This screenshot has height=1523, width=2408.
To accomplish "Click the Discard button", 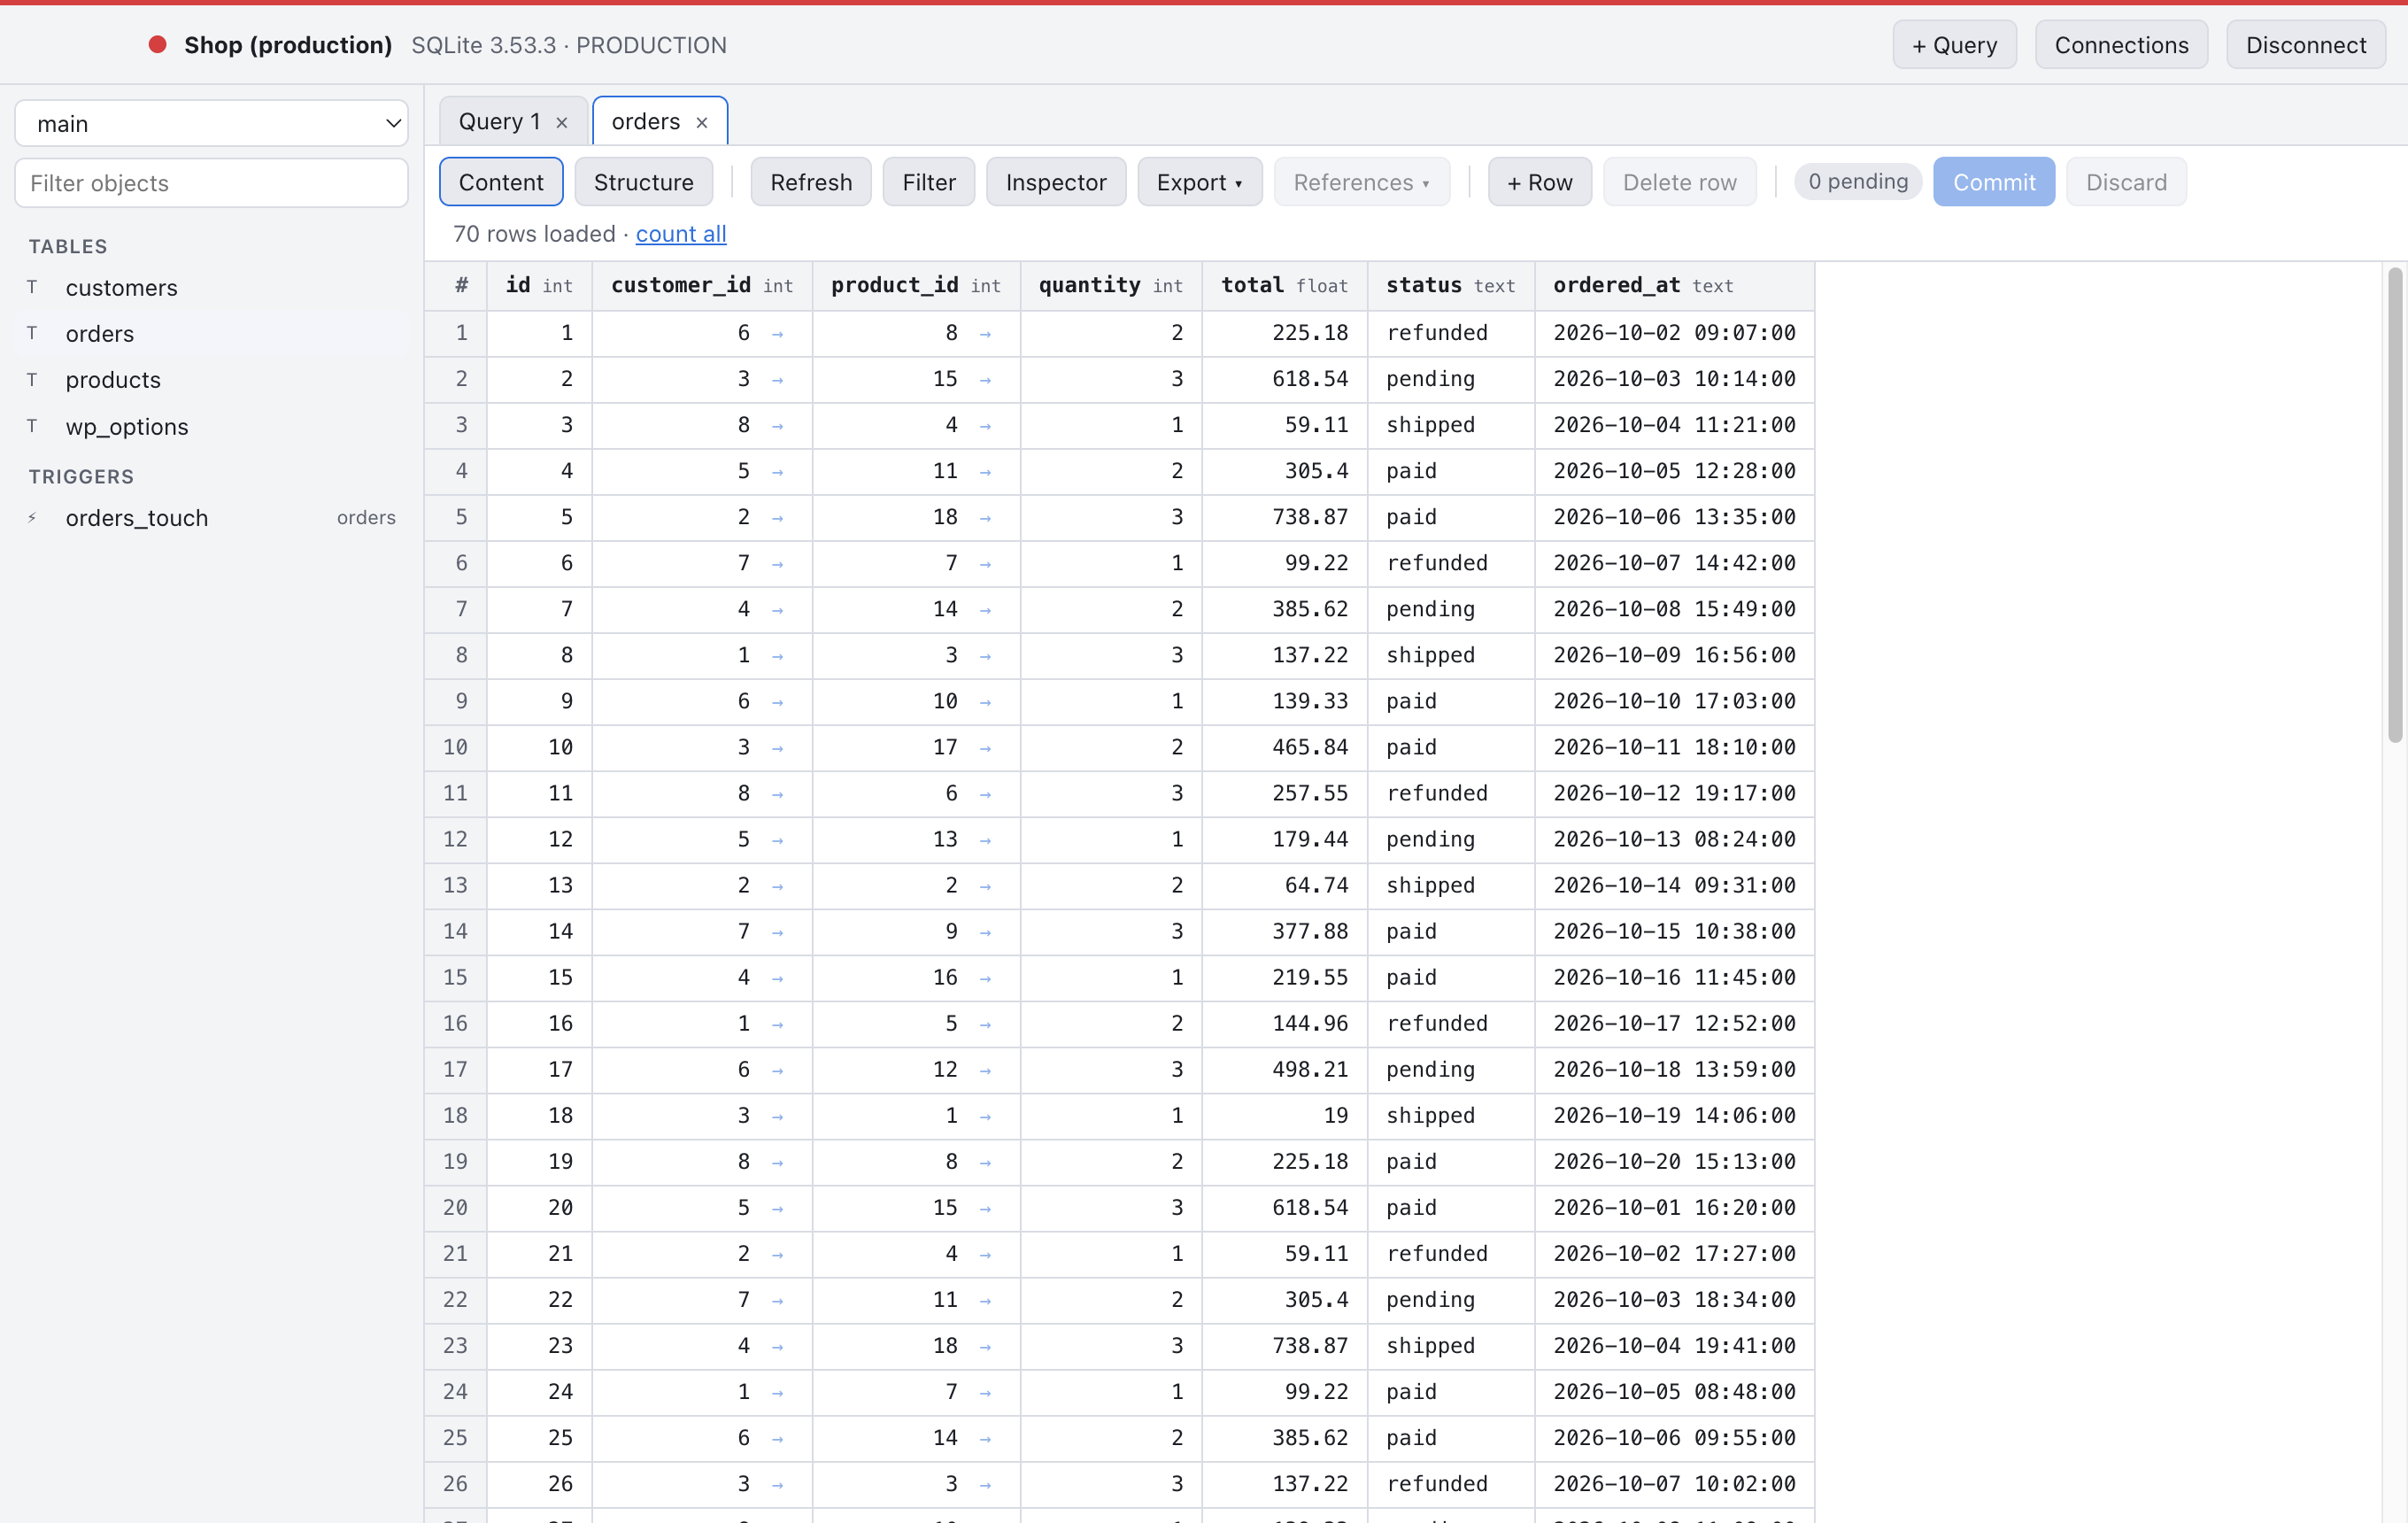I will click(2126, 182).
